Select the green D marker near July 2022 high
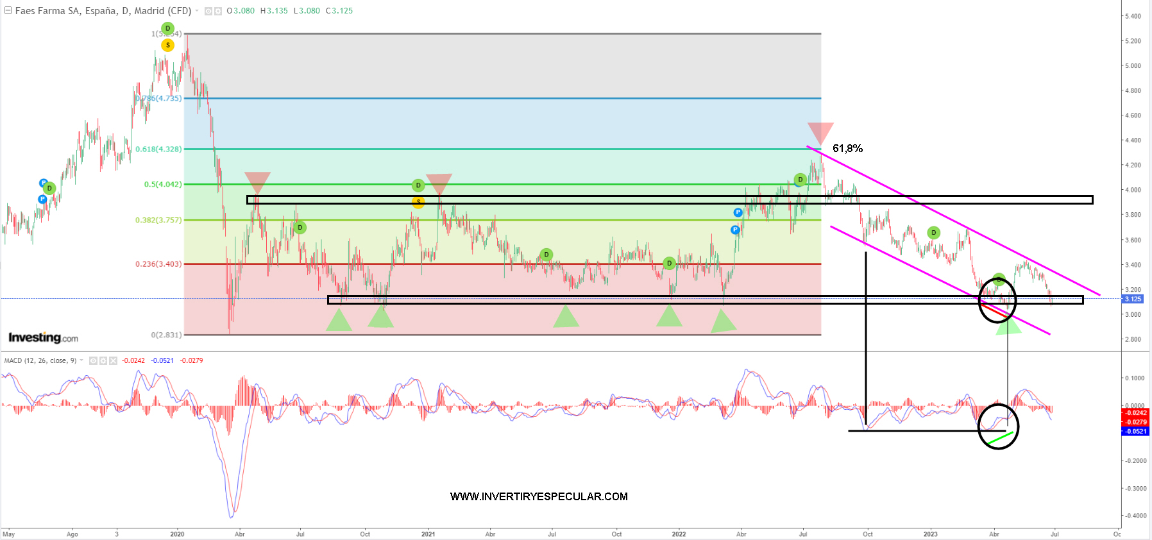The height and width of the screenshot is (540, 1152). pos(800,180)
